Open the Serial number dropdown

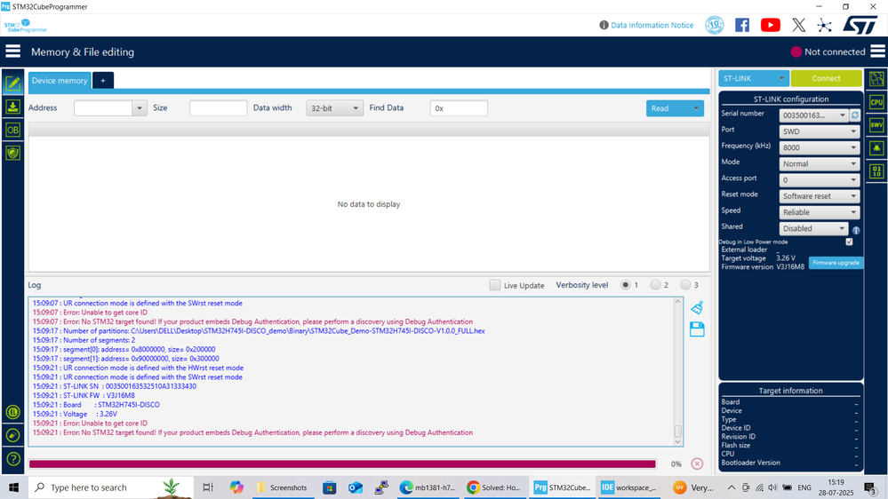[813, 115]
